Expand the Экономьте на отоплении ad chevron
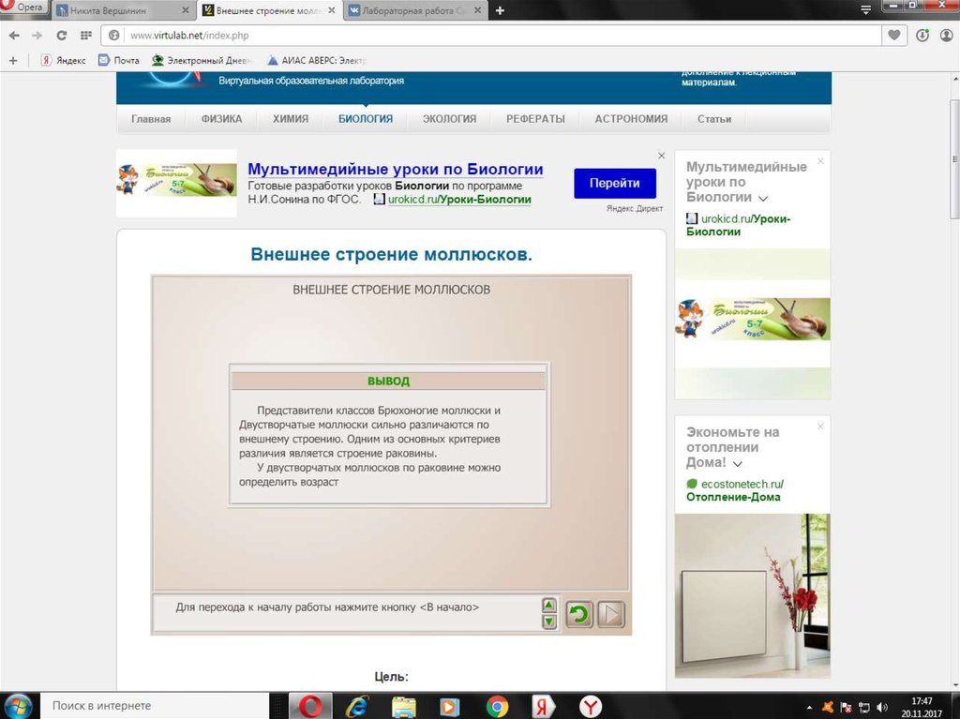This screenshot has width=960, height=719. point(738,464)
